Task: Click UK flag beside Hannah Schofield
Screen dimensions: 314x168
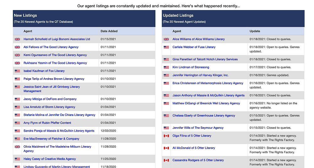Action: (17, 39)
